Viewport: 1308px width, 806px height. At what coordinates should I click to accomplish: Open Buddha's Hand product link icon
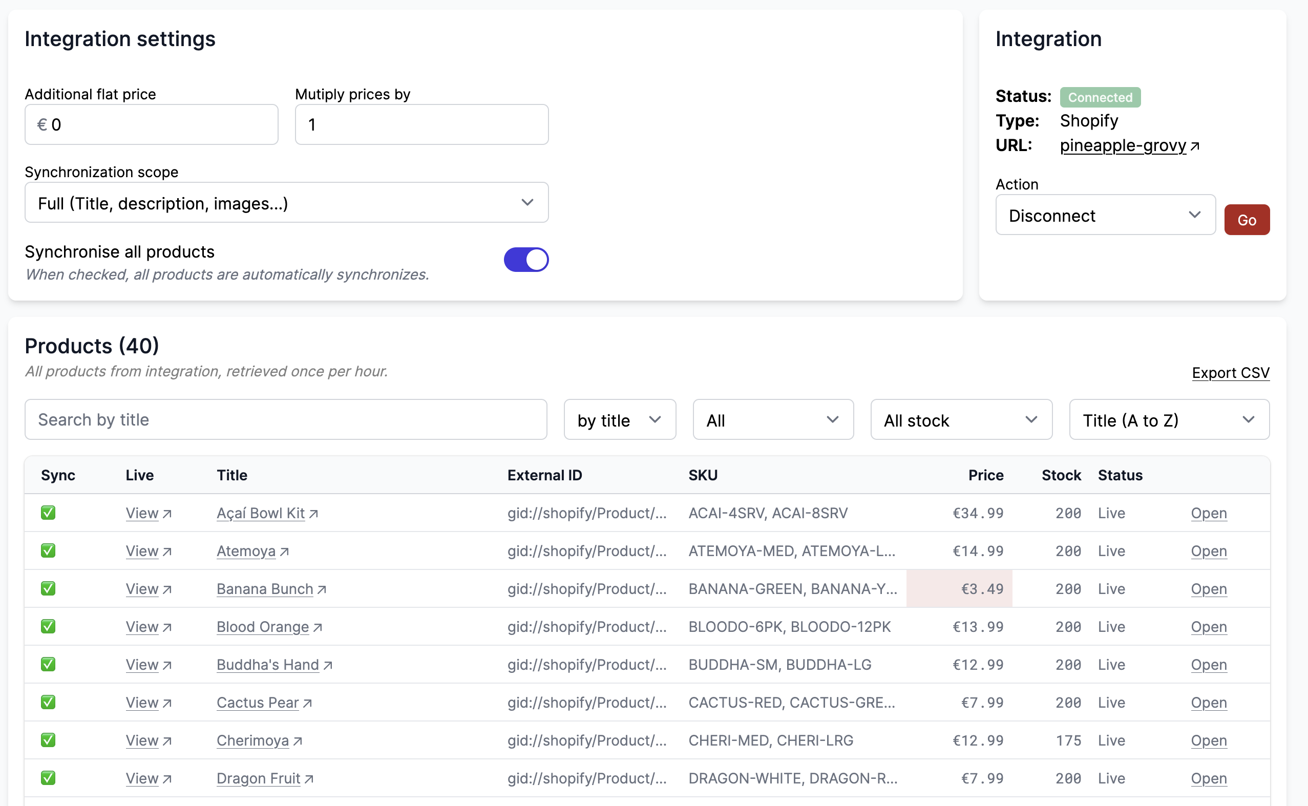(329, 665)
